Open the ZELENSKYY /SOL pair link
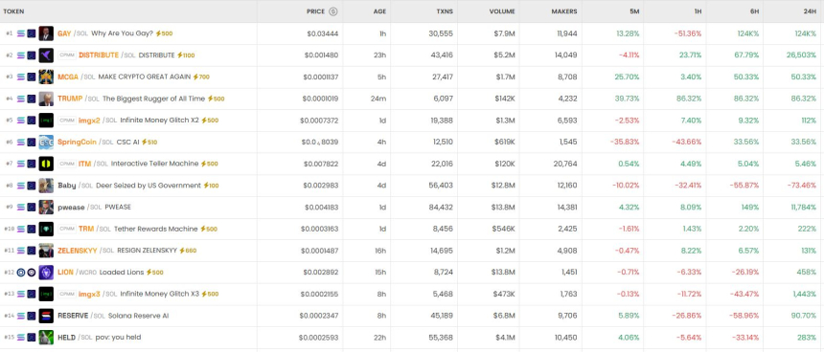The image size is (824, 352). pos(85,251)
